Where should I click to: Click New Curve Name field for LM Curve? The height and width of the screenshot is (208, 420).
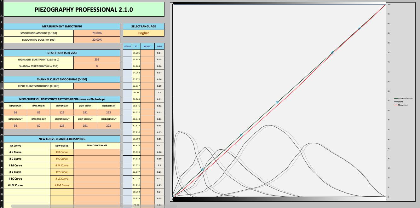pyautogui.click(x=97, y=185)
